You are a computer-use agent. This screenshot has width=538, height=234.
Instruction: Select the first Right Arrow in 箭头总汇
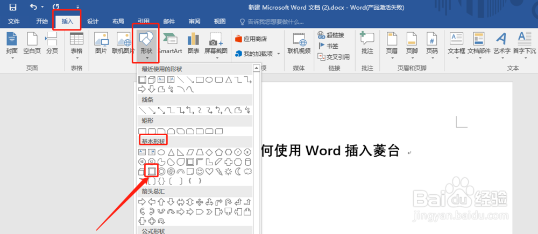(x=141, y=202)
